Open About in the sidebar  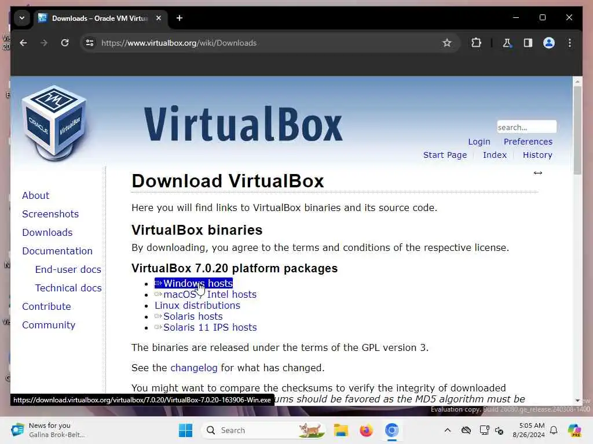click(x=35, y=195)
